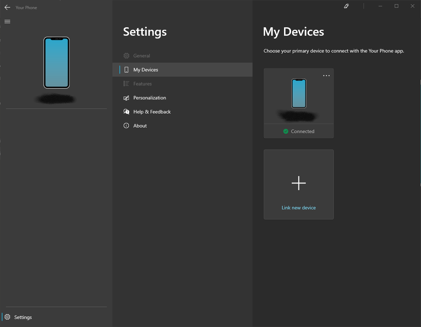Click the Connected status text
Screen dimensions: 421x327
click(x=303, y=131)
